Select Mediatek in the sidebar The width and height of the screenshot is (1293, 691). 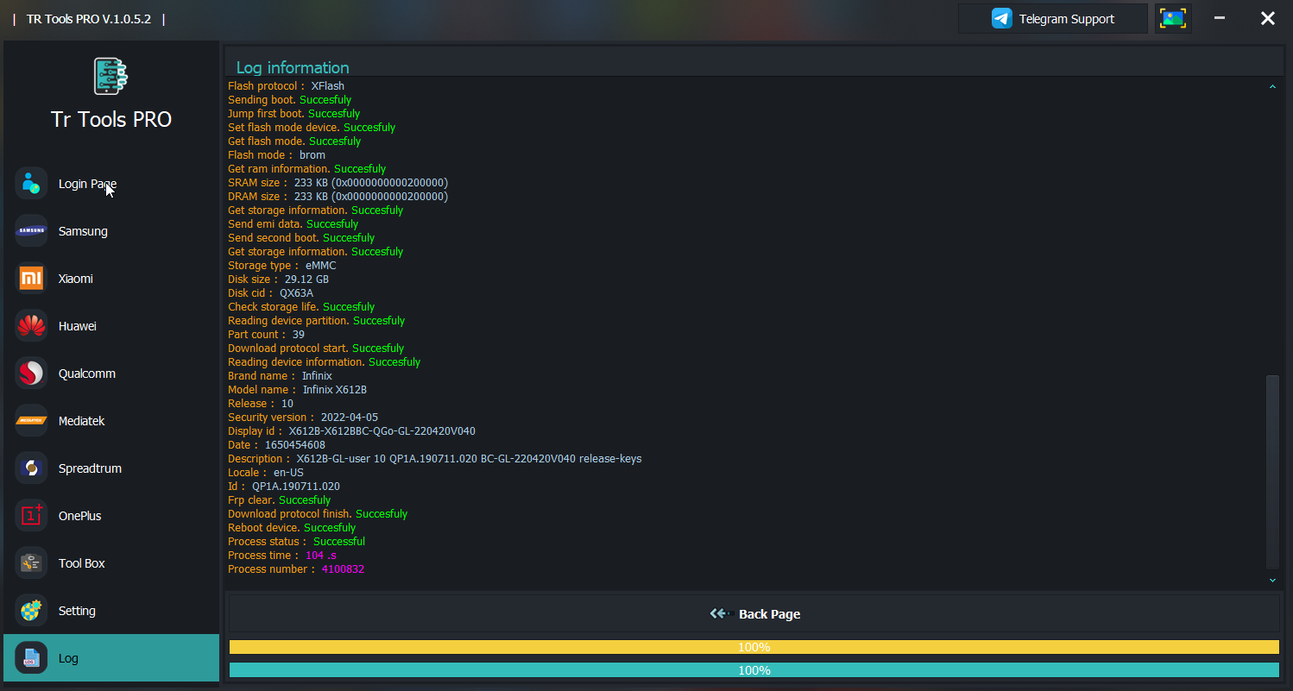click(x=111, y=421)
